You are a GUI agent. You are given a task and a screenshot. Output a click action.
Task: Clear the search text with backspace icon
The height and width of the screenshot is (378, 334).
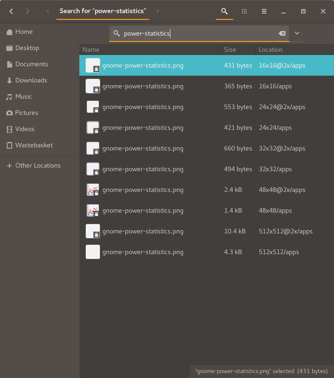(x=282, y=33)
